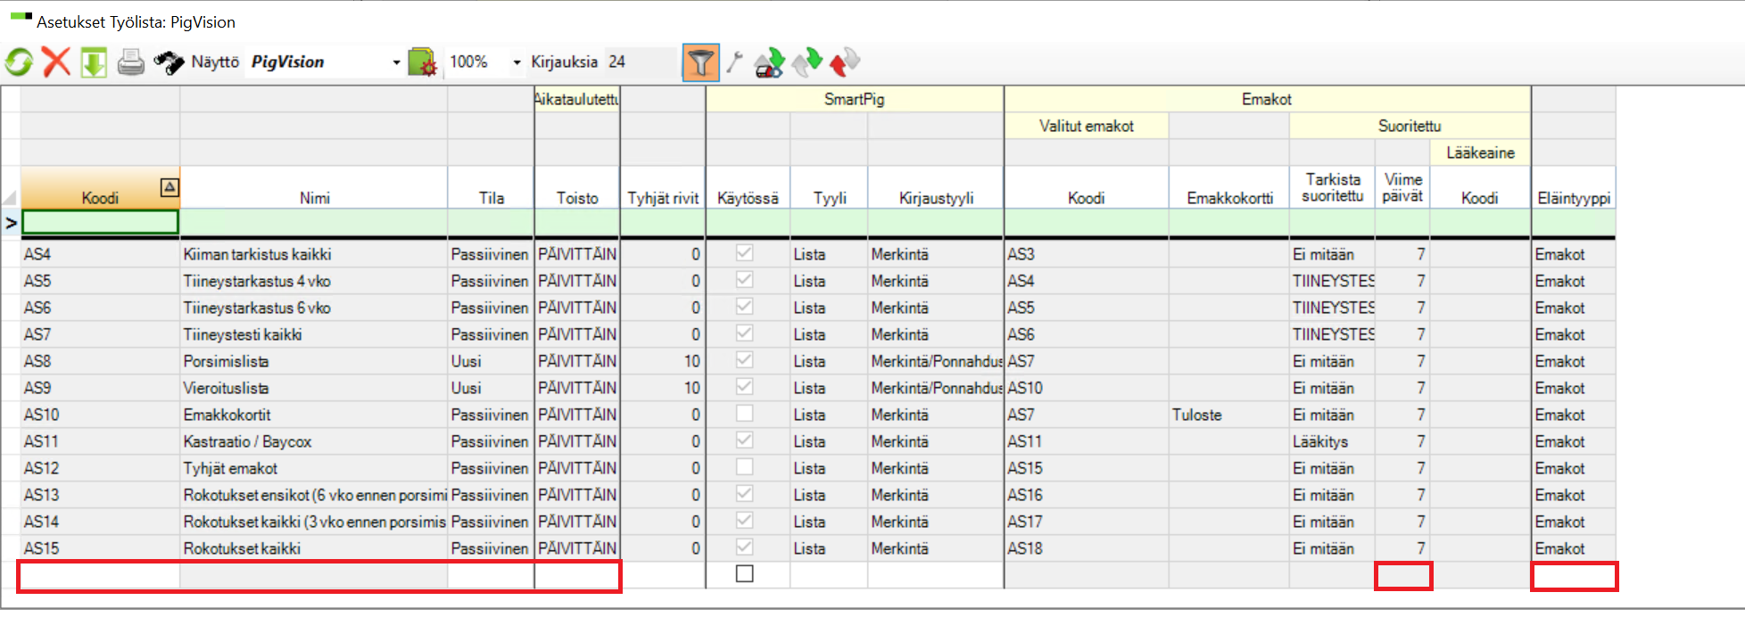
Task: Click the SmartPig group header
Action: pos(855,99)
